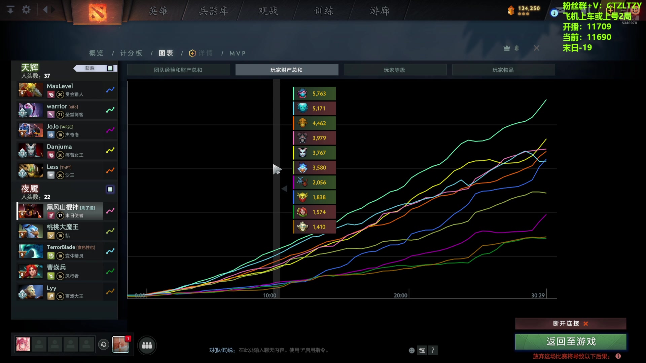Click the hero icon beside 4,462
This screenshot has width=646, height=363.
click(302, 123)
